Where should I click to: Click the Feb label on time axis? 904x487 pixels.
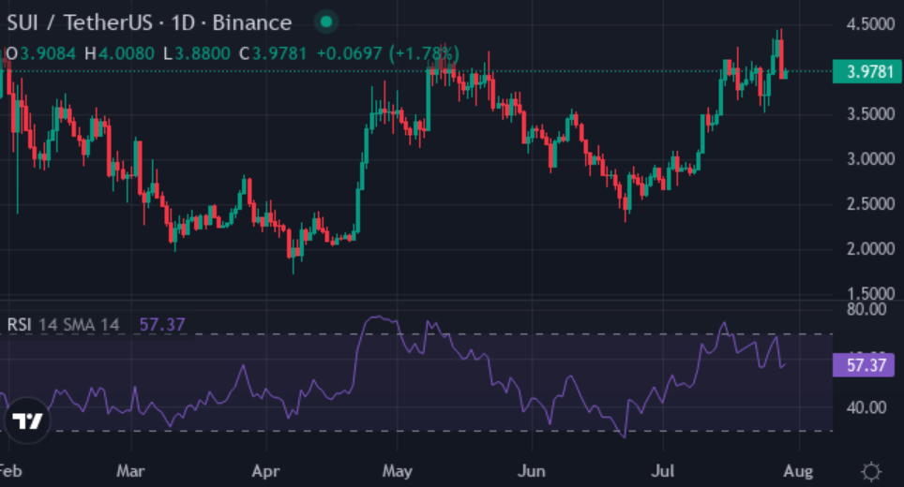tap(11, 471)
